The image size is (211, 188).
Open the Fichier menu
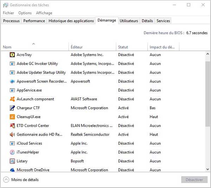(x=8, y=13)
